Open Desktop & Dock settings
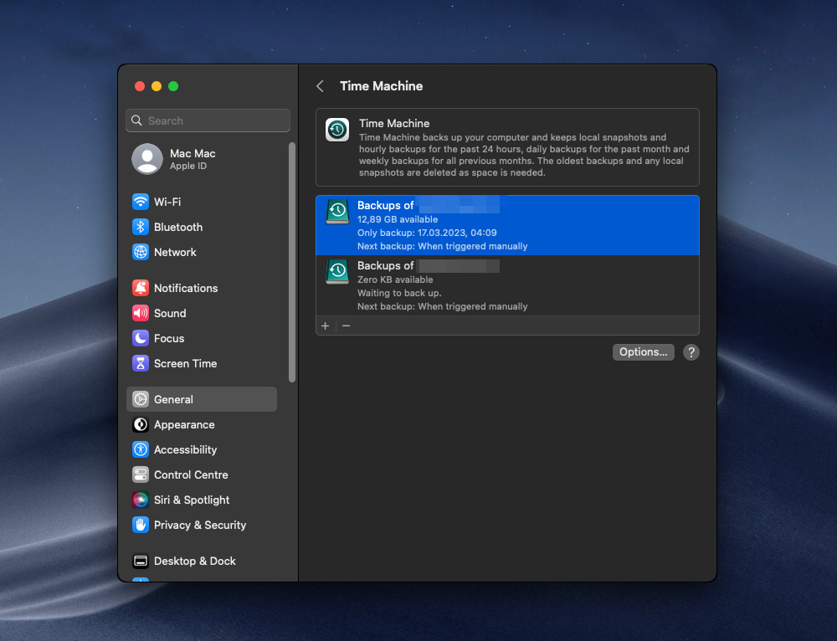 pyautogui.click(x=202, y=561)
